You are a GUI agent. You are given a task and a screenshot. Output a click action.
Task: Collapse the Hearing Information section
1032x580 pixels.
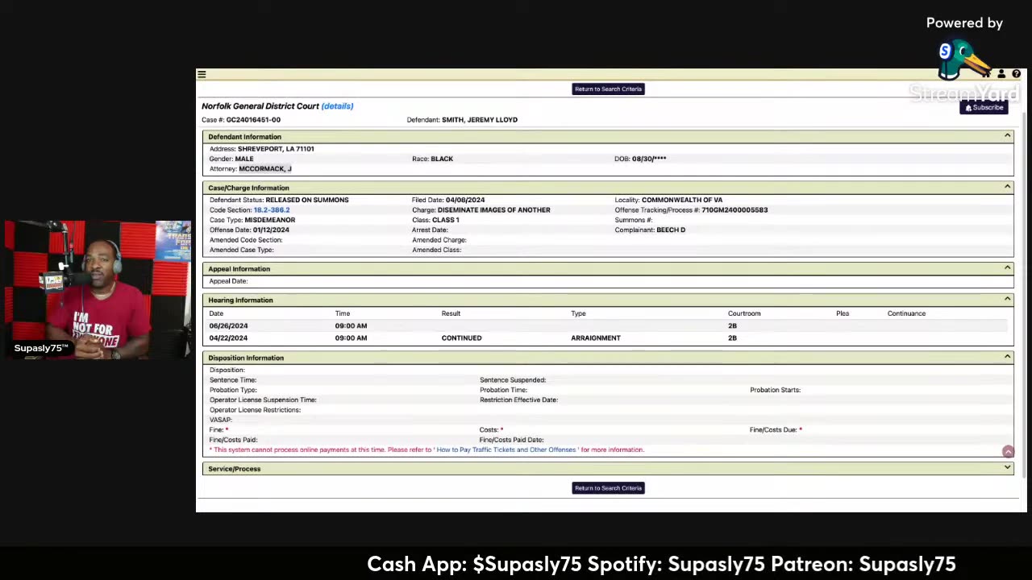1007,300
